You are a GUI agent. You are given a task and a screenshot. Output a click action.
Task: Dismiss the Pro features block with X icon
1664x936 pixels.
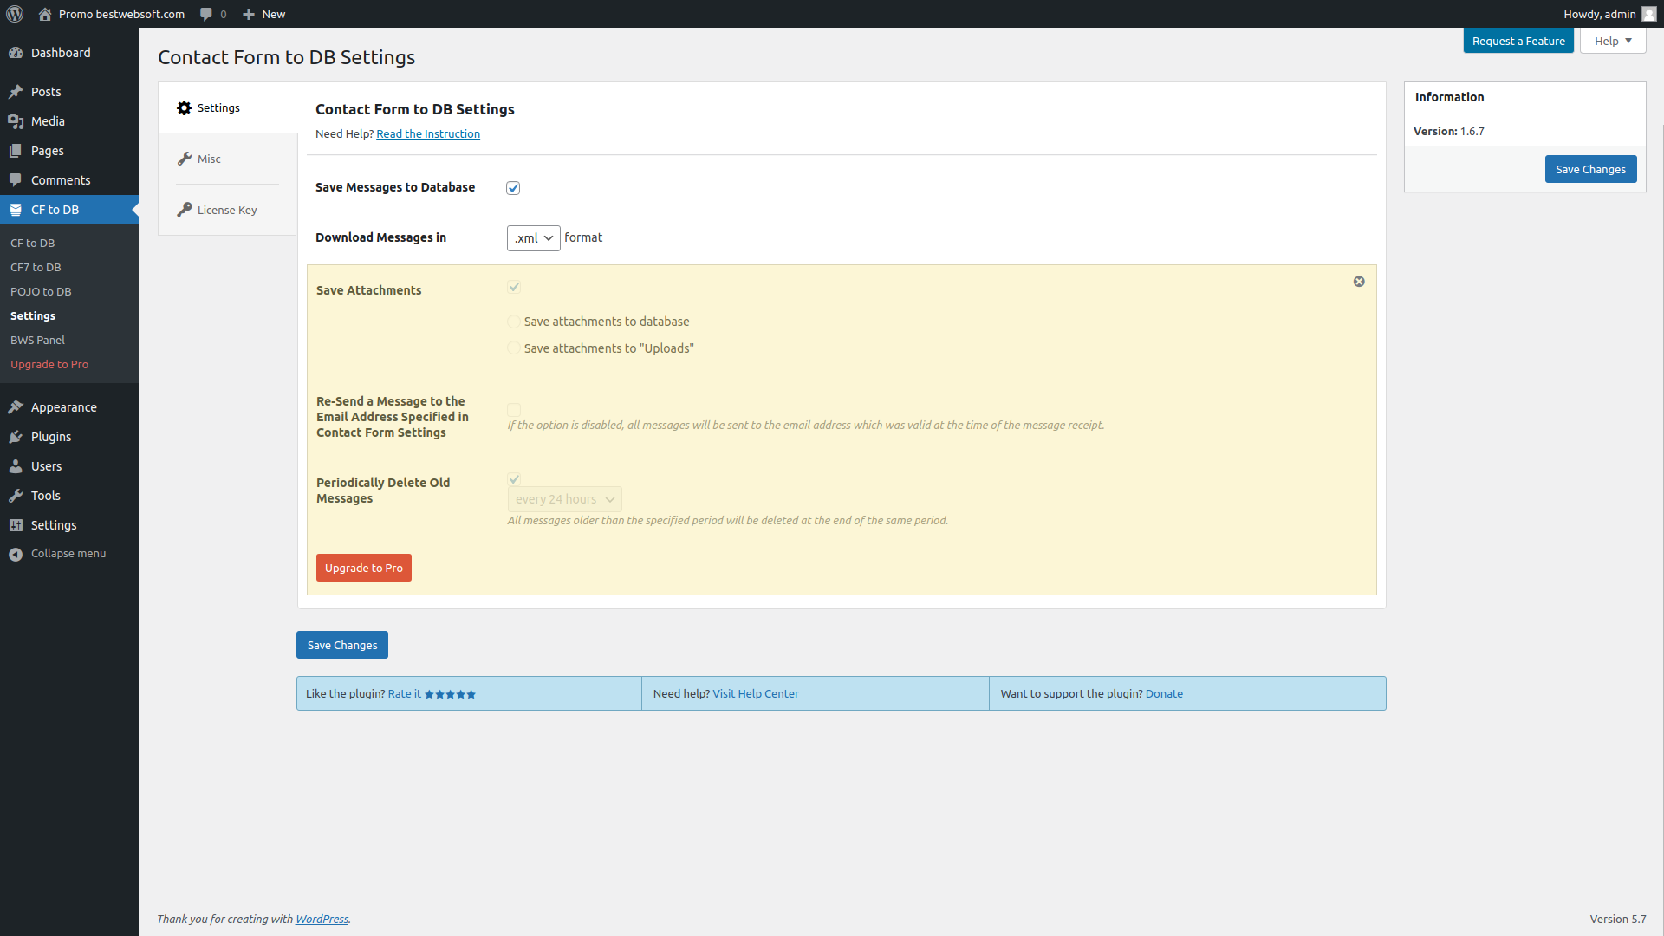point(1359,282)
